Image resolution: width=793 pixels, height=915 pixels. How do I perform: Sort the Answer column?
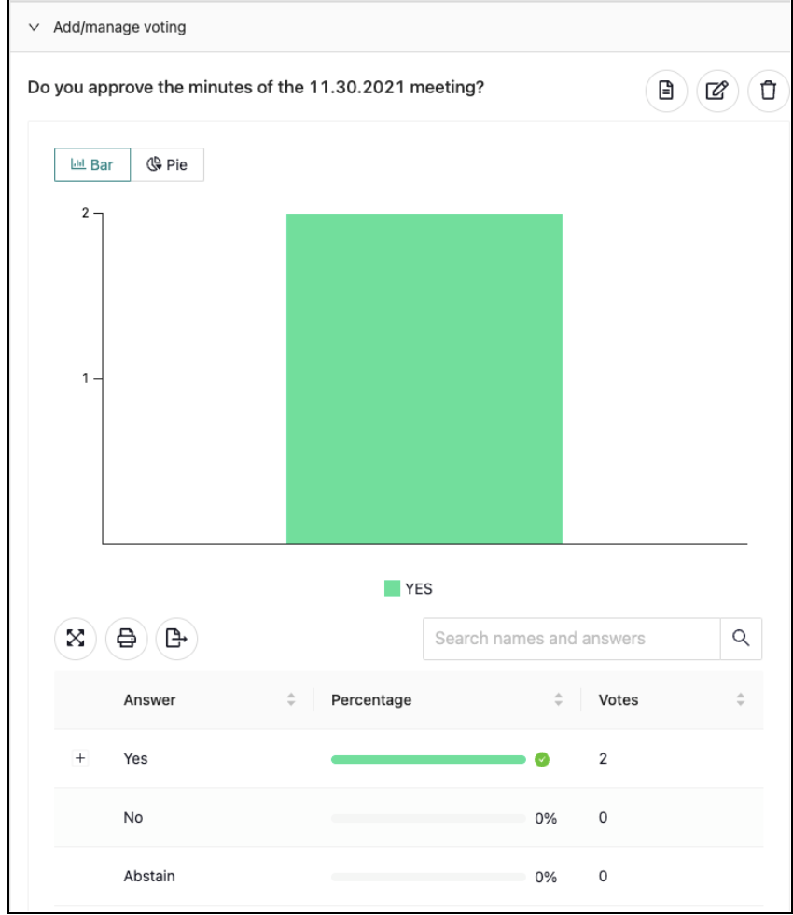click(289, 699)
